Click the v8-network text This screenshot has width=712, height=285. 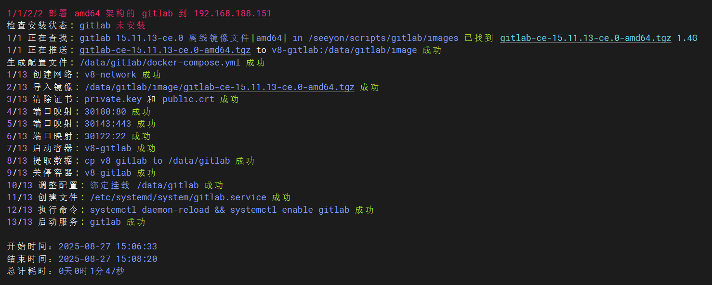point(110,75)
